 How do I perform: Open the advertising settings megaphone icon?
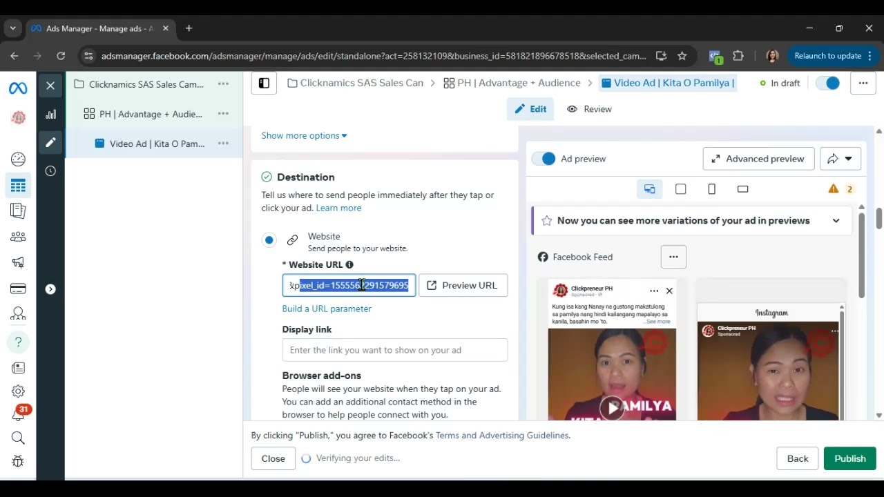click(x=18, y=262)
